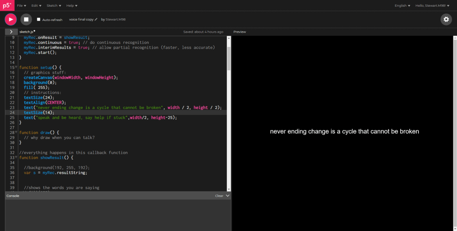Select the sketch.js file tab
457x231 pixels.
(27, 32)
